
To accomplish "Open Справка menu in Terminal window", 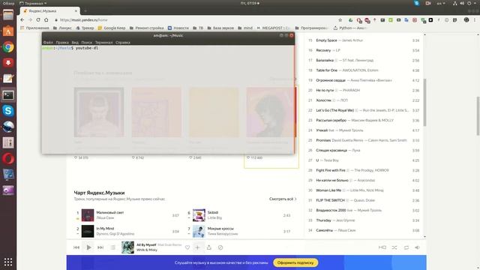I will click(x=123, y=43).
